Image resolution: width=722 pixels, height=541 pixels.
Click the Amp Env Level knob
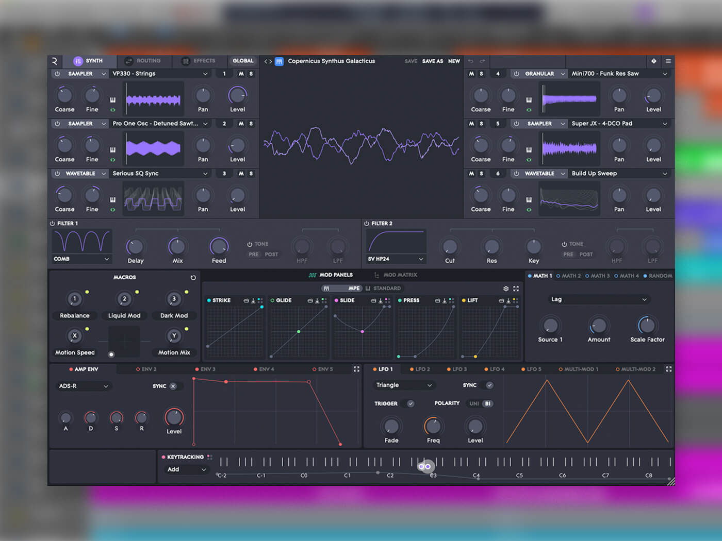[x=174, y=417]
